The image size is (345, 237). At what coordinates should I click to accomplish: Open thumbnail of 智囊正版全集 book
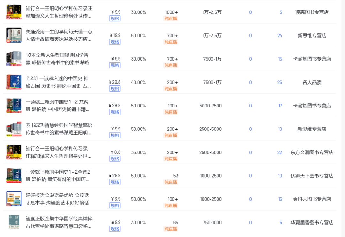[14, 222]
